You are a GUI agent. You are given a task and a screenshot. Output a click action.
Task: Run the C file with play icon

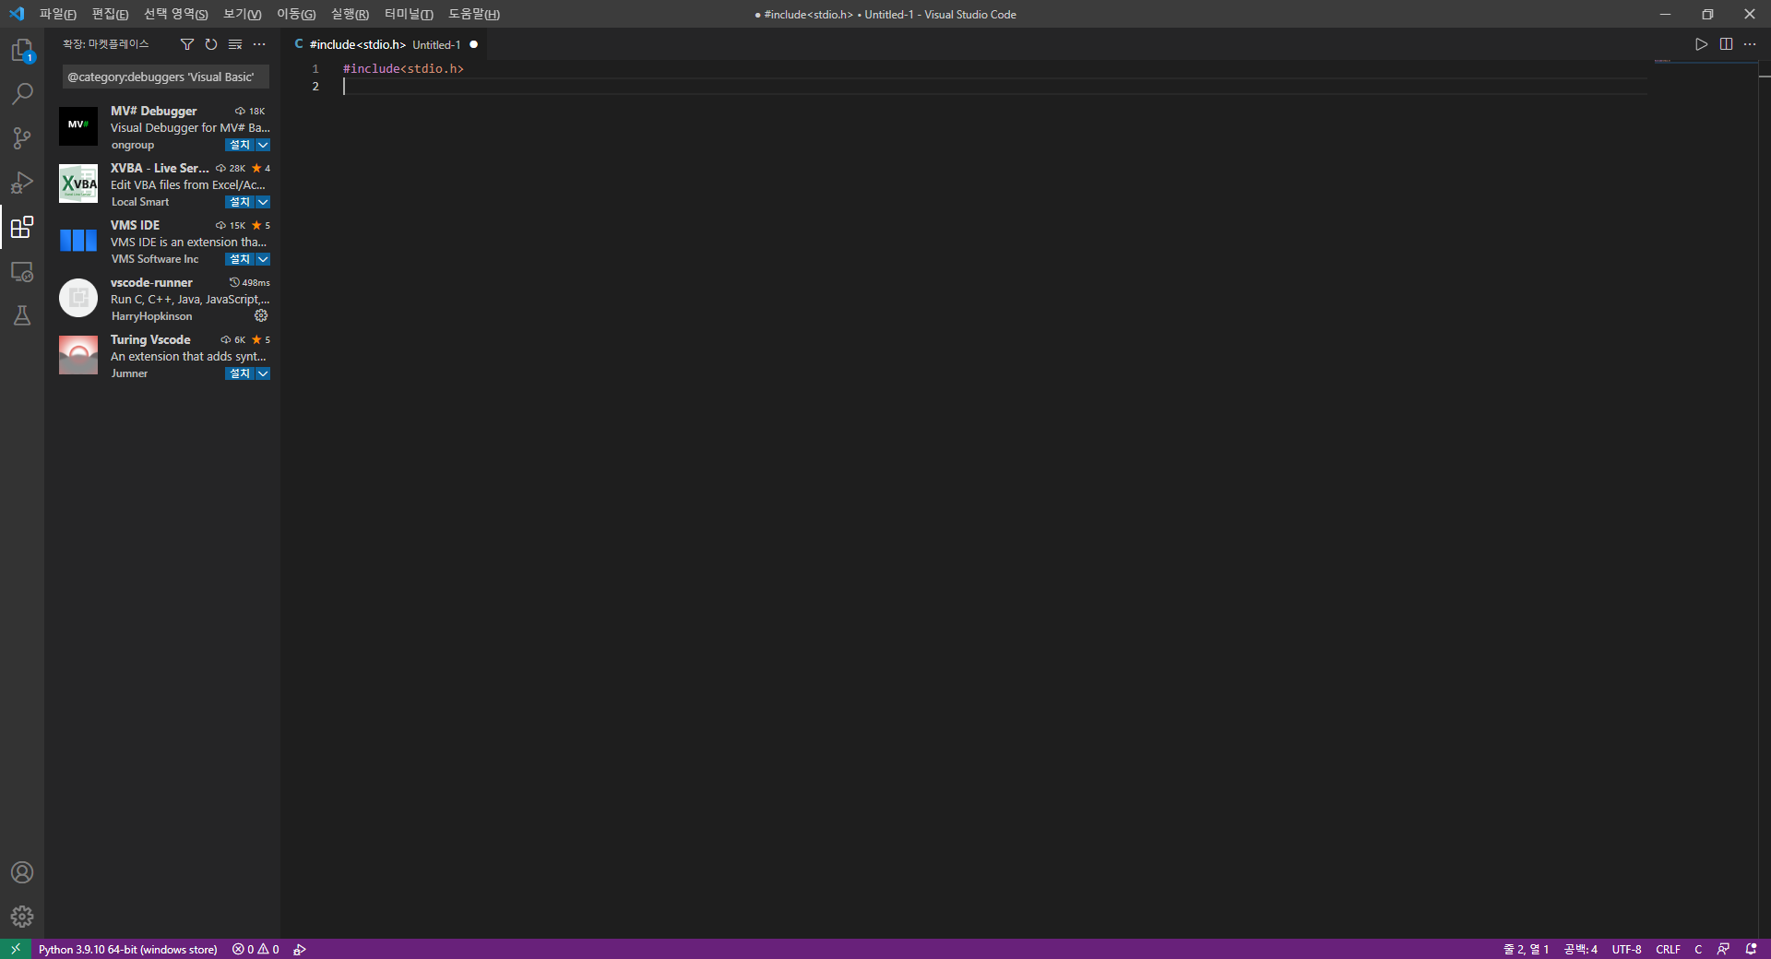point(1702,44)
